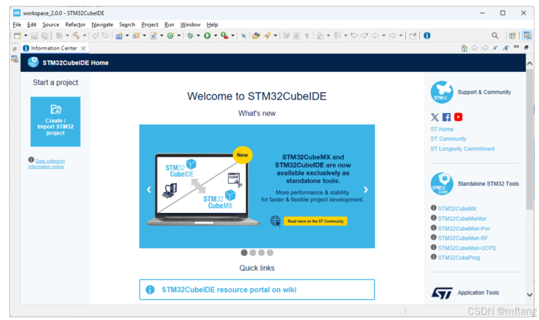Click the restore icon in left sidebar
This screenshot has height=320, width=539.
[15, 49]
